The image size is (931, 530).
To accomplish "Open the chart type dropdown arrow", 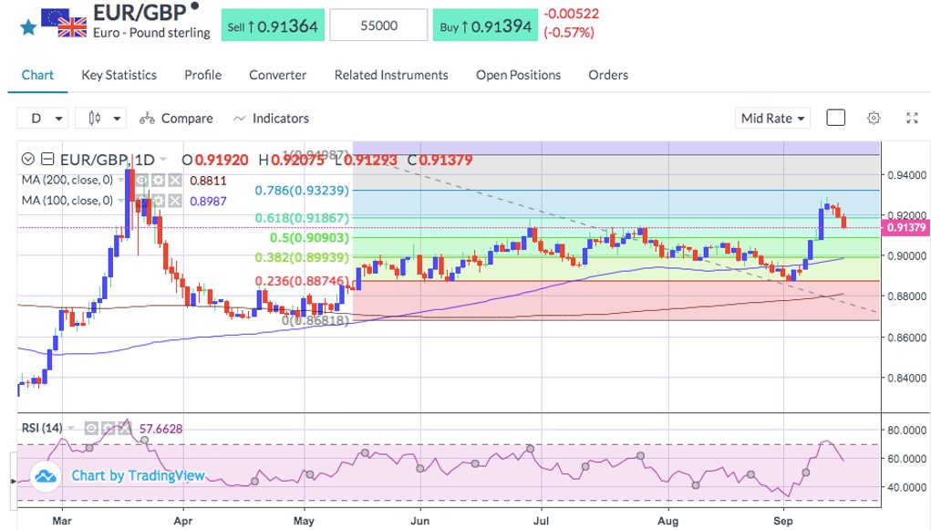I will [117, 119].
